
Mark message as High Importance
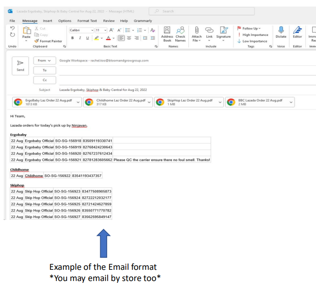253,34
